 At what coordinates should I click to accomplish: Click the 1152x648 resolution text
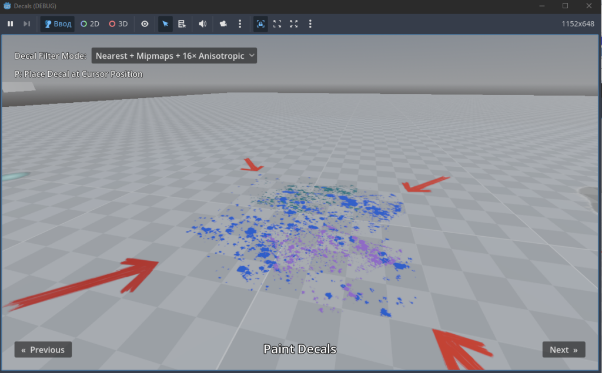[578, 24]
